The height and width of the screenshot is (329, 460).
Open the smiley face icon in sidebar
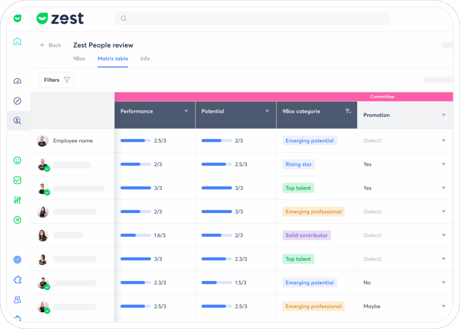tap(18, 160)
